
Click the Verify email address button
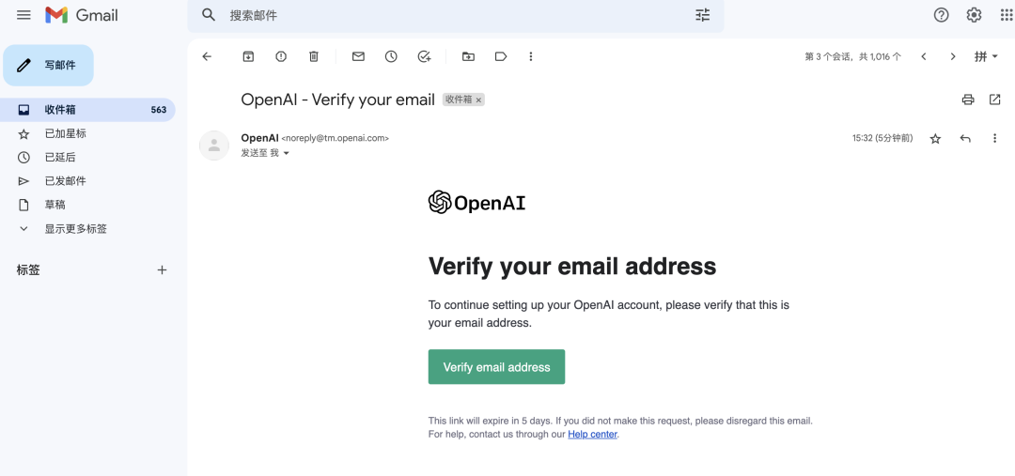tap(496, 367)
